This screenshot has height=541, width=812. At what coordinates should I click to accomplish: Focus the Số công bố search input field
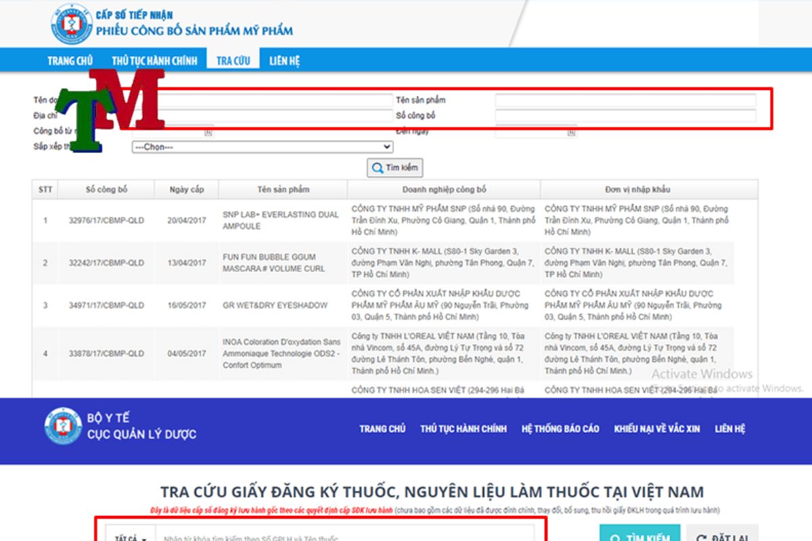pyautogui.click(x=625, y=116)
